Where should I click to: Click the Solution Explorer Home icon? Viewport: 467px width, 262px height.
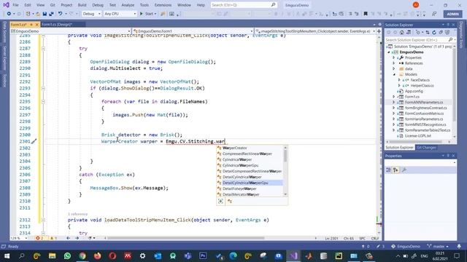402,32
